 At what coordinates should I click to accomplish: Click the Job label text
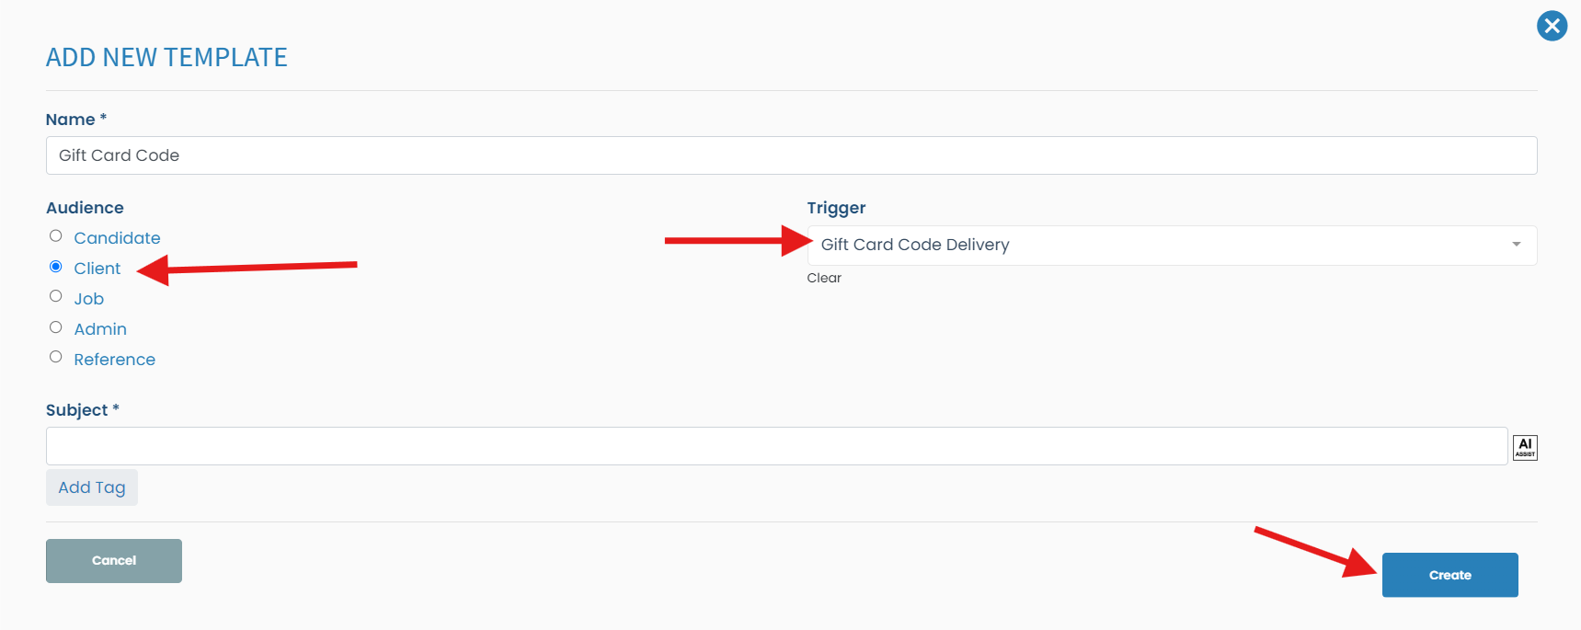(x=89, y=299)
